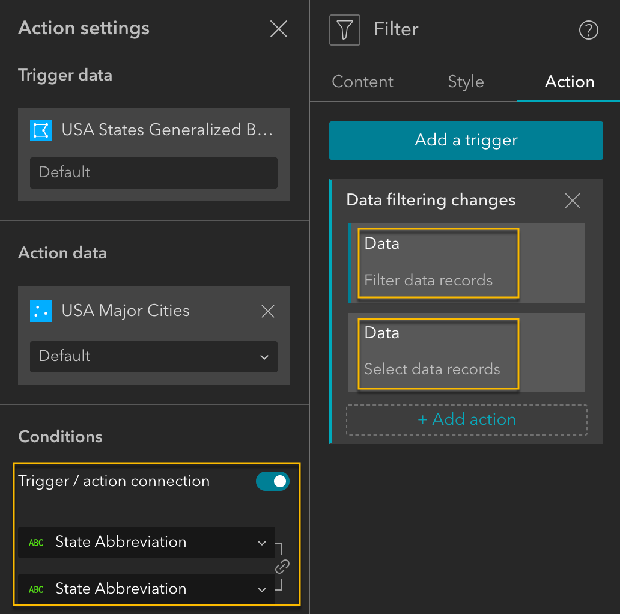Click the USA Major Cities point layer icon
The image size is (620, 614).
click(40, 311)
